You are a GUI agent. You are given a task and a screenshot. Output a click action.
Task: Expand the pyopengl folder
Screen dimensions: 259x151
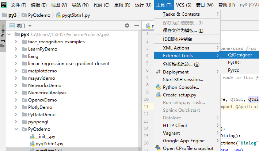click(16, 122)
